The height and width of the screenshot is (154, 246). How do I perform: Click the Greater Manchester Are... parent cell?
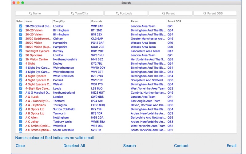point(148,39)
